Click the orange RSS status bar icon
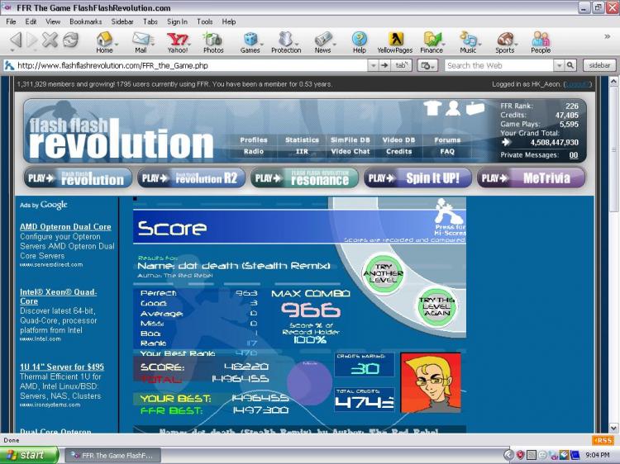 tap(603, 440)
